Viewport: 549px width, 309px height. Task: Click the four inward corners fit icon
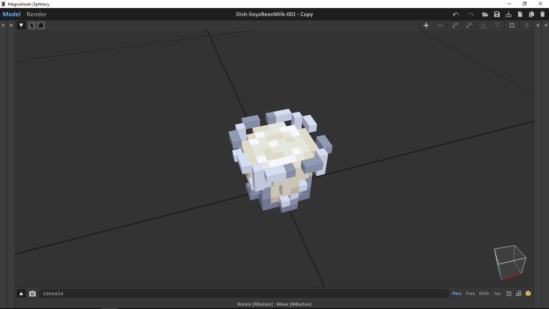pyautogui.click(x=512, y=25)
